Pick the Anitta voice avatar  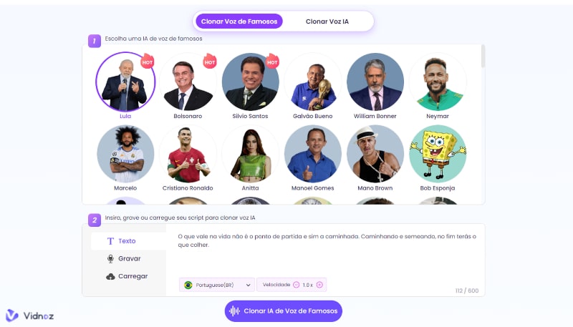click(250, 154)
